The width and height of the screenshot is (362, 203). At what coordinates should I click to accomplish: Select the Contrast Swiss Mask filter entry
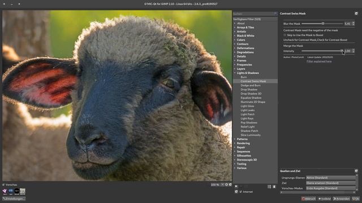(255, 81)
